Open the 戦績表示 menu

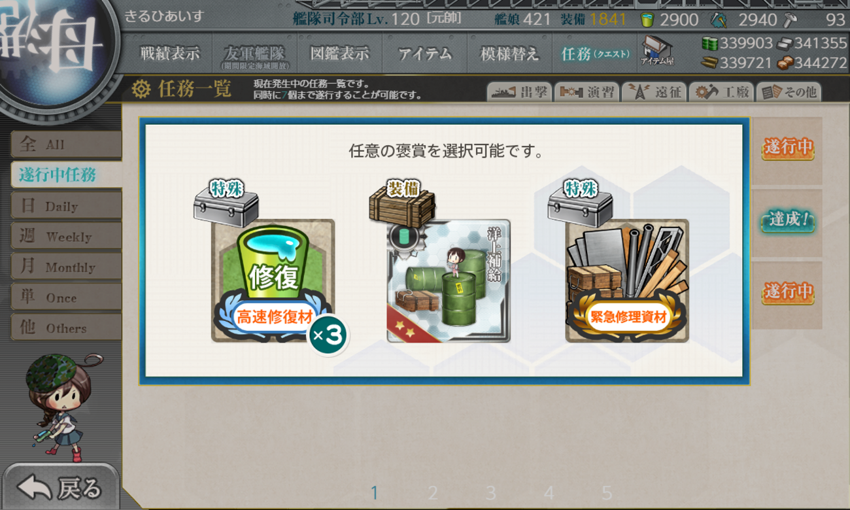tap(170, 54)
